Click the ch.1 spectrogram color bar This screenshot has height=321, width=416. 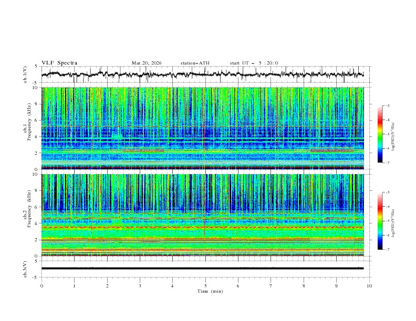point(380,134)
